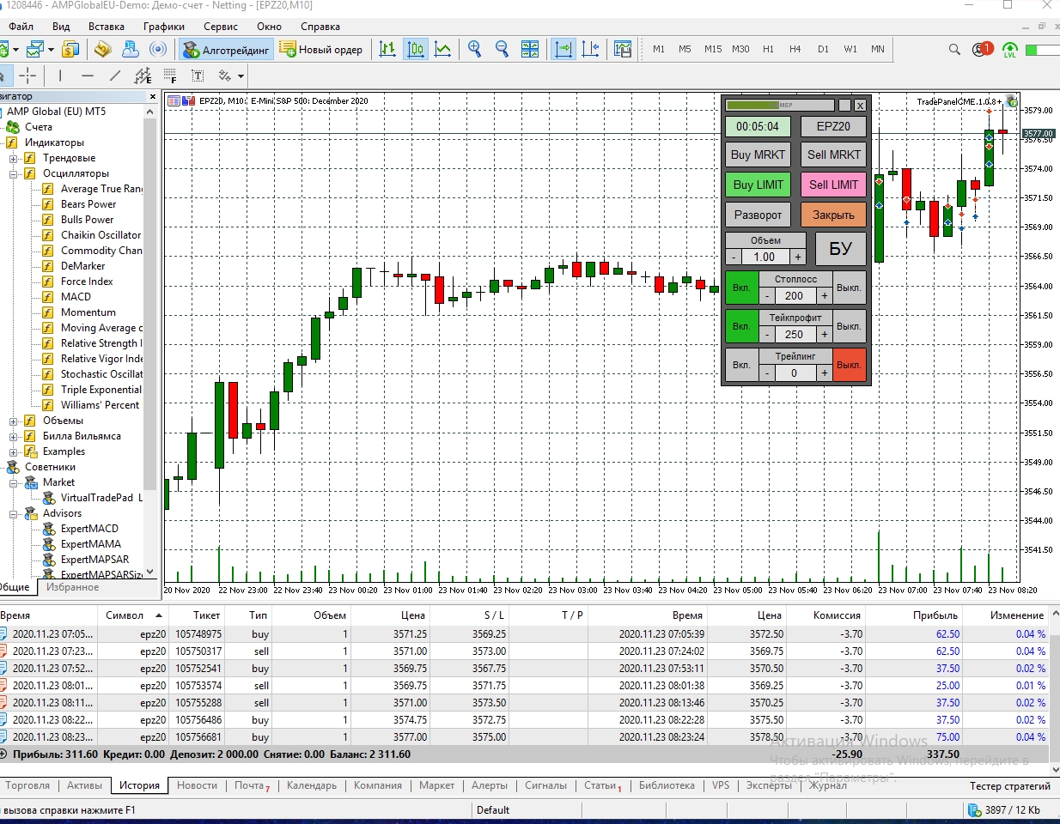Click the pink Sell LIMIT button

(833, 185)
